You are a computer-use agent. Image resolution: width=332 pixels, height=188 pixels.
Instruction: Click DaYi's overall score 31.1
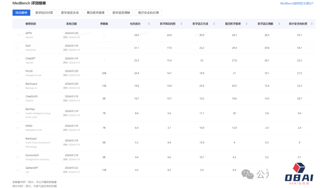click(136, 48)
